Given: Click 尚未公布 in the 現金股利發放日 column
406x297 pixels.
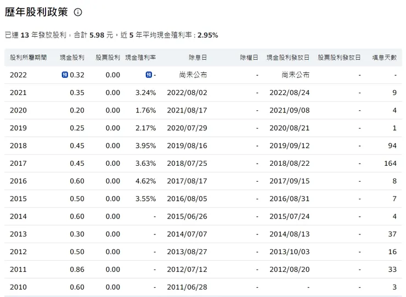Looking at the screenshot, I should (296, 75).
